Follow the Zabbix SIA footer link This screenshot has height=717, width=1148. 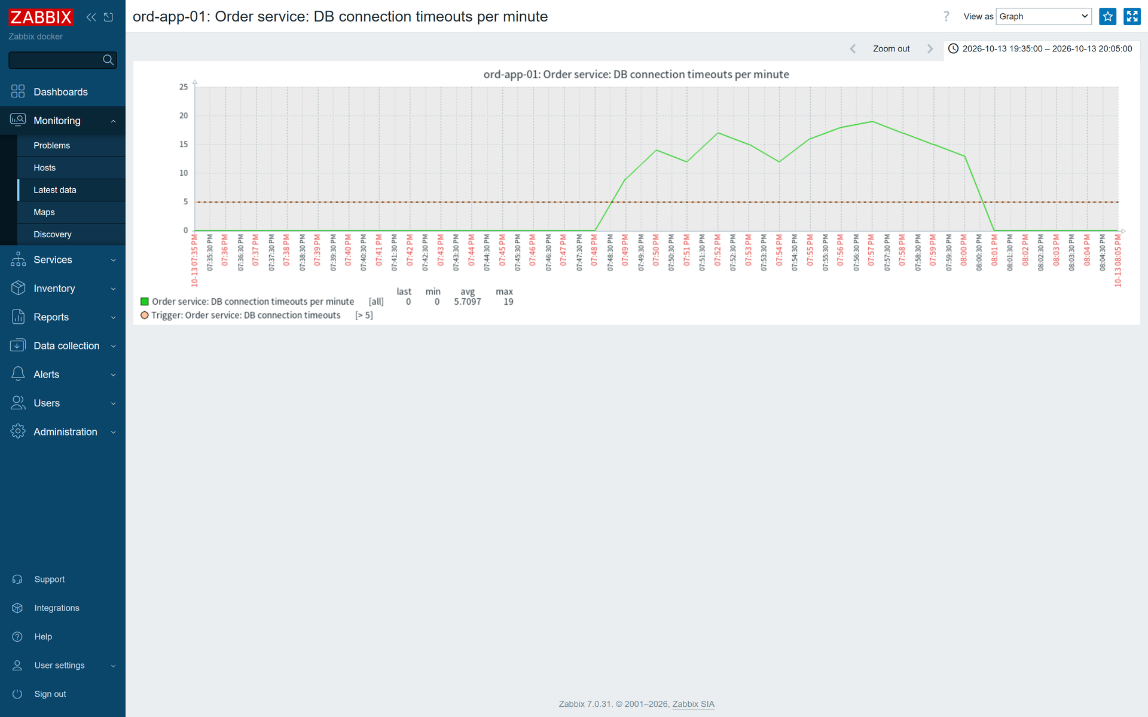(693, 704)
